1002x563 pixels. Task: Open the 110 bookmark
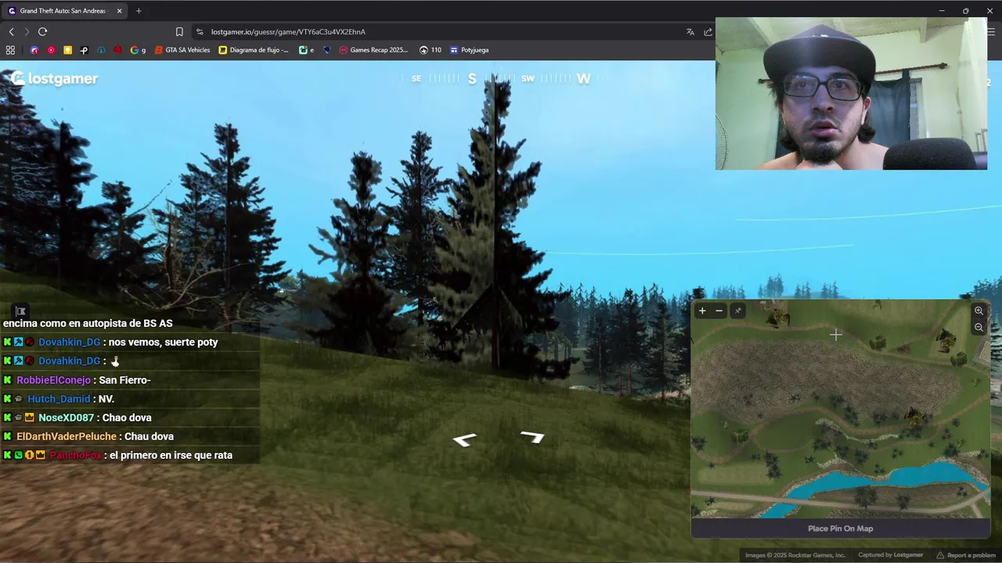[x=431, y=50]
